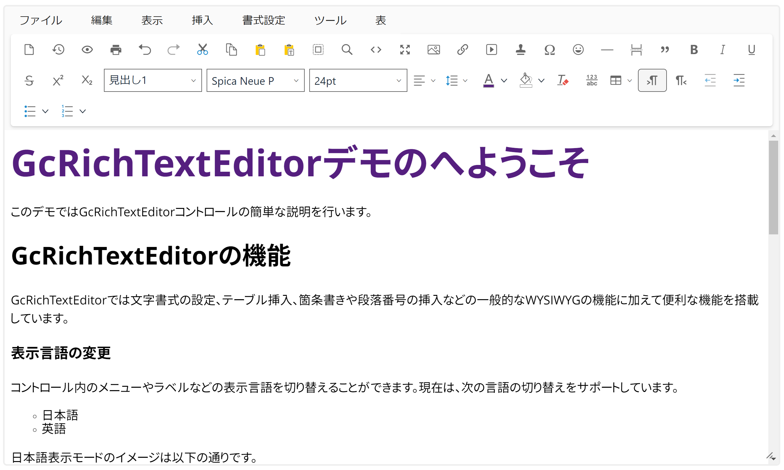Click the select all icon

tap(318, 50)
